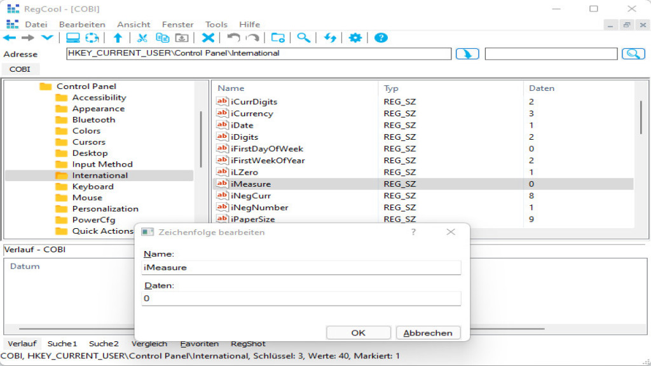This screenshot has height=366, width=651.
Task: Click the copy icon in toolbar
Action: coord(163,38)
